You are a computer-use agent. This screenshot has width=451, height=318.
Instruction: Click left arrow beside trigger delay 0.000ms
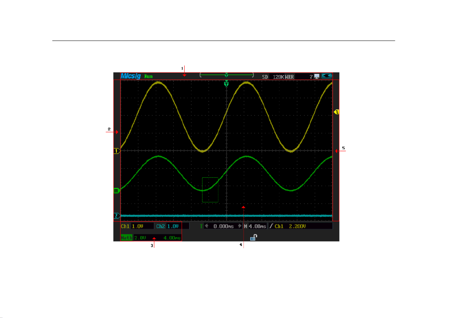click(x=207, y=226)
